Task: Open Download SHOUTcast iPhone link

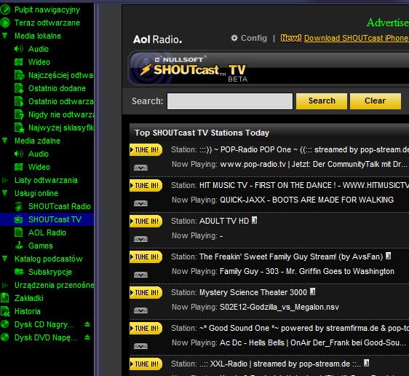Action: point(357,38)
